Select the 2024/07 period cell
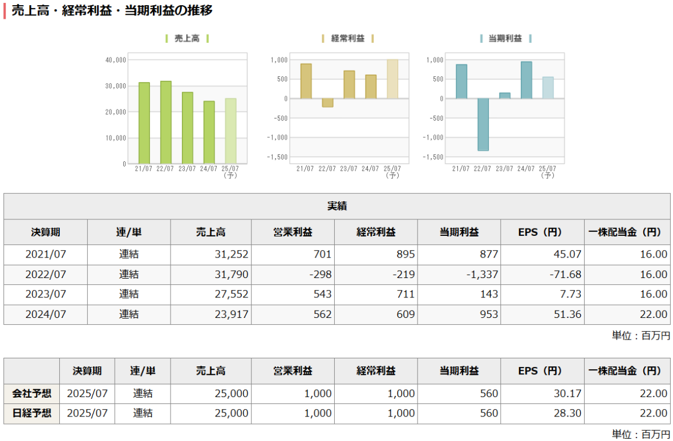 pyautogui.click(x=46, y=314)
